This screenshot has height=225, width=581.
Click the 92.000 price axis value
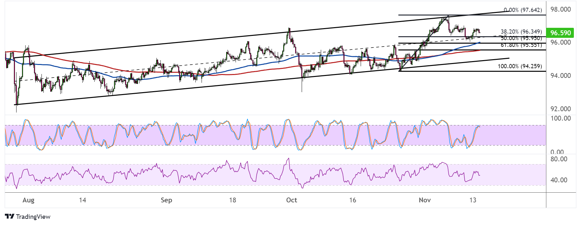point(561,109)
